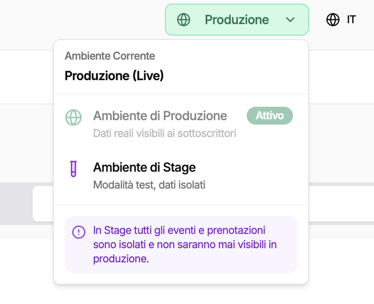
Task: Click the globe icon beside Ambiente di Produzione
Action: coord(73,117)
